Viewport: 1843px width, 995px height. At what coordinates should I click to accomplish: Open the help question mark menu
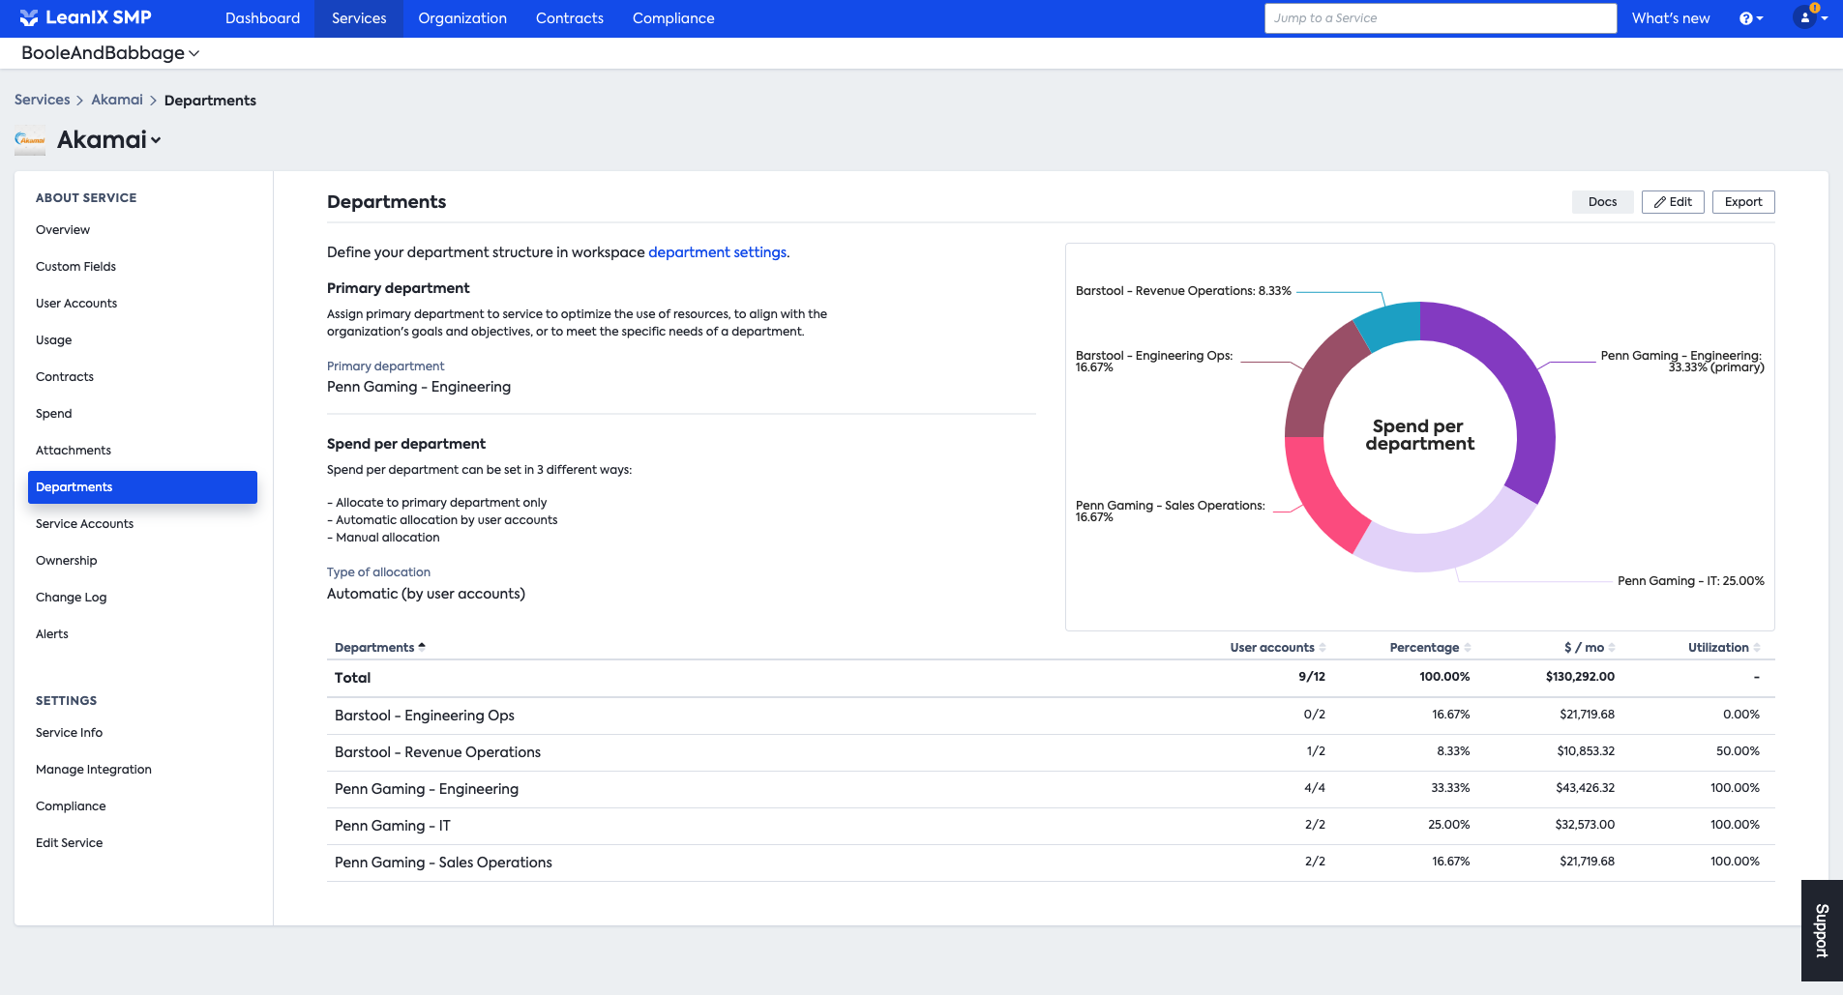[x=1751, y=18]
